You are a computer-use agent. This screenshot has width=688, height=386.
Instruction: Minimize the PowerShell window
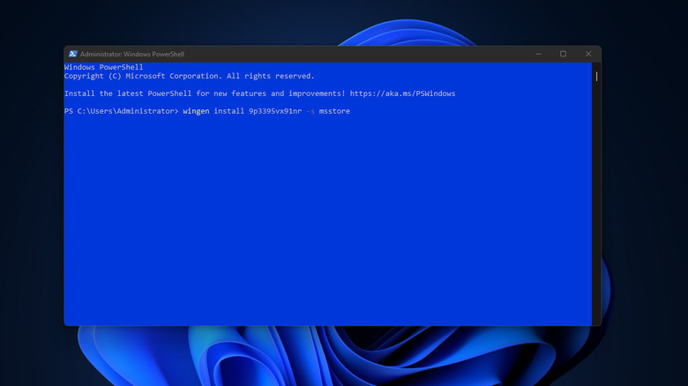click(538, 54)
